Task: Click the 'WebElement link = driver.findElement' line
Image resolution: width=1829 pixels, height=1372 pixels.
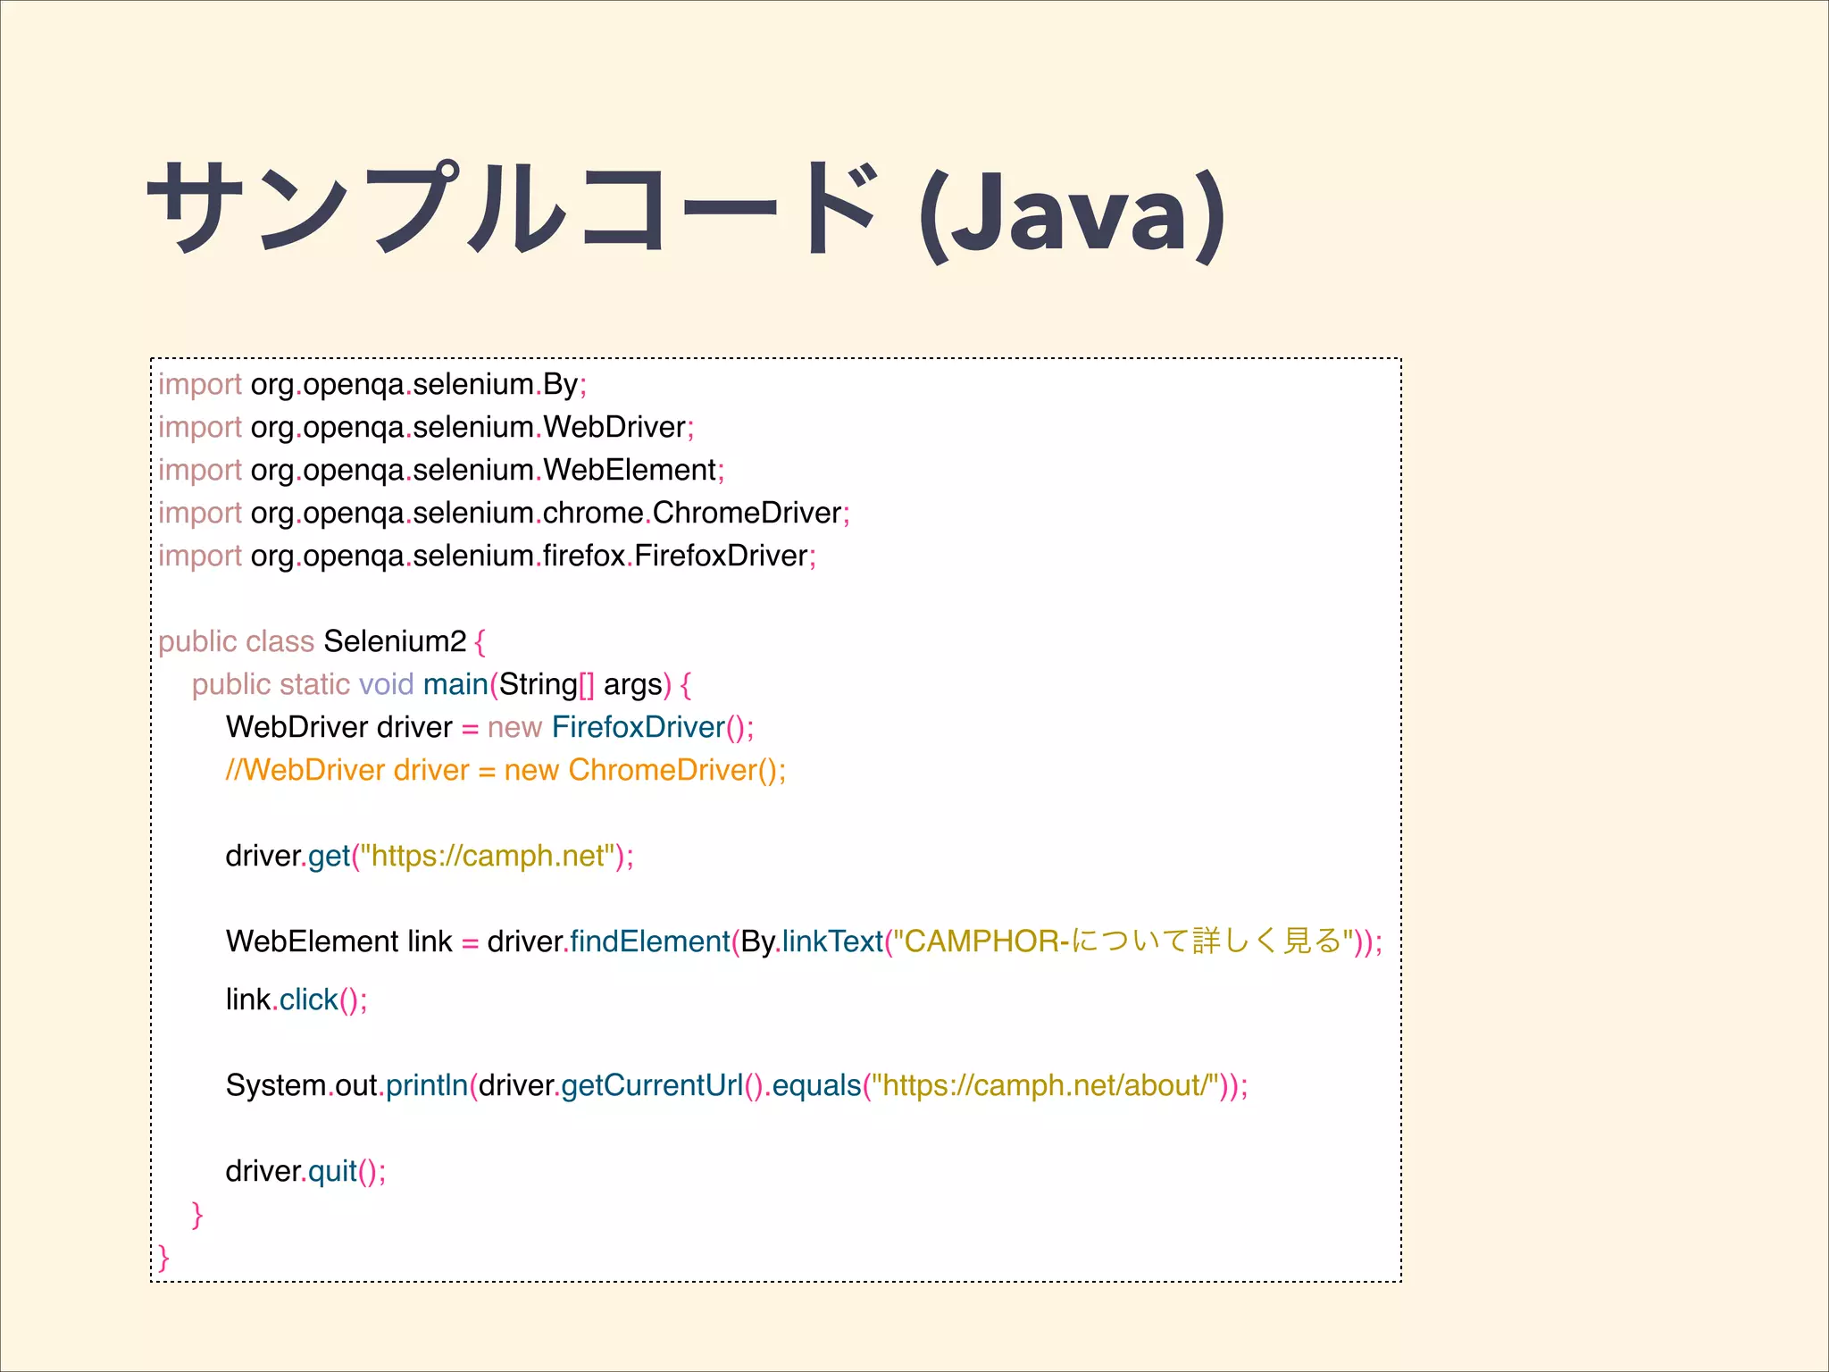Action: coord(804,941)
